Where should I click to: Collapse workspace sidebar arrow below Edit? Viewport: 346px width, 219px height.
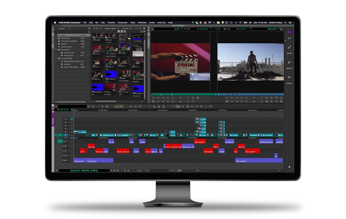pos(285,41)
